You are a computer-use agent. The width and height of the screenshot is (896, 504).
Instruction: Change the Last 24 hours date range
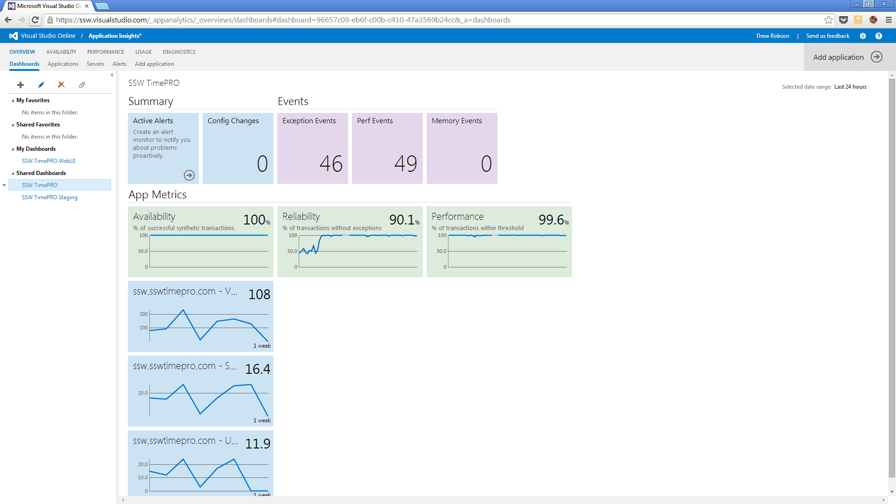point(850,87)
